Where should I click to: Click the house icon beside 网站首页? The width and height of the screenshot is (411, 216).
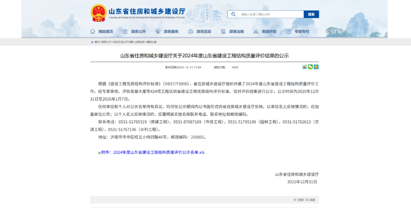point(92,32)
